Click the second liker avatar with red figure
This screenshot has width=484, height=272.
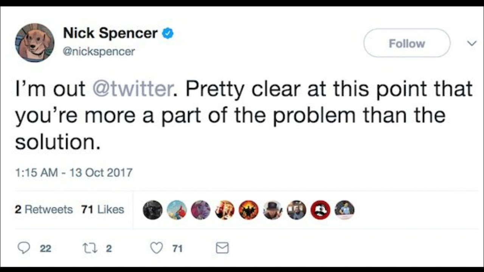coord(177,210)
